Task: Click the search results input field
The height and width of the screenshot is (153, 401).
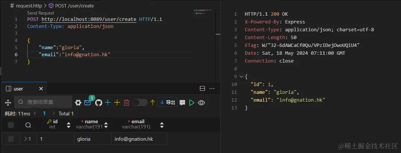Action: (x=43, y=102)
